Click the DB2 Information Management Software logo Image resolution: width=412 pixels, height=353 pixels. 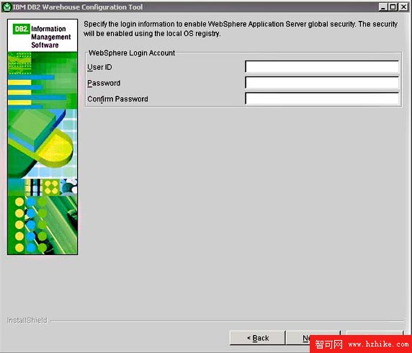click(42, 35)
